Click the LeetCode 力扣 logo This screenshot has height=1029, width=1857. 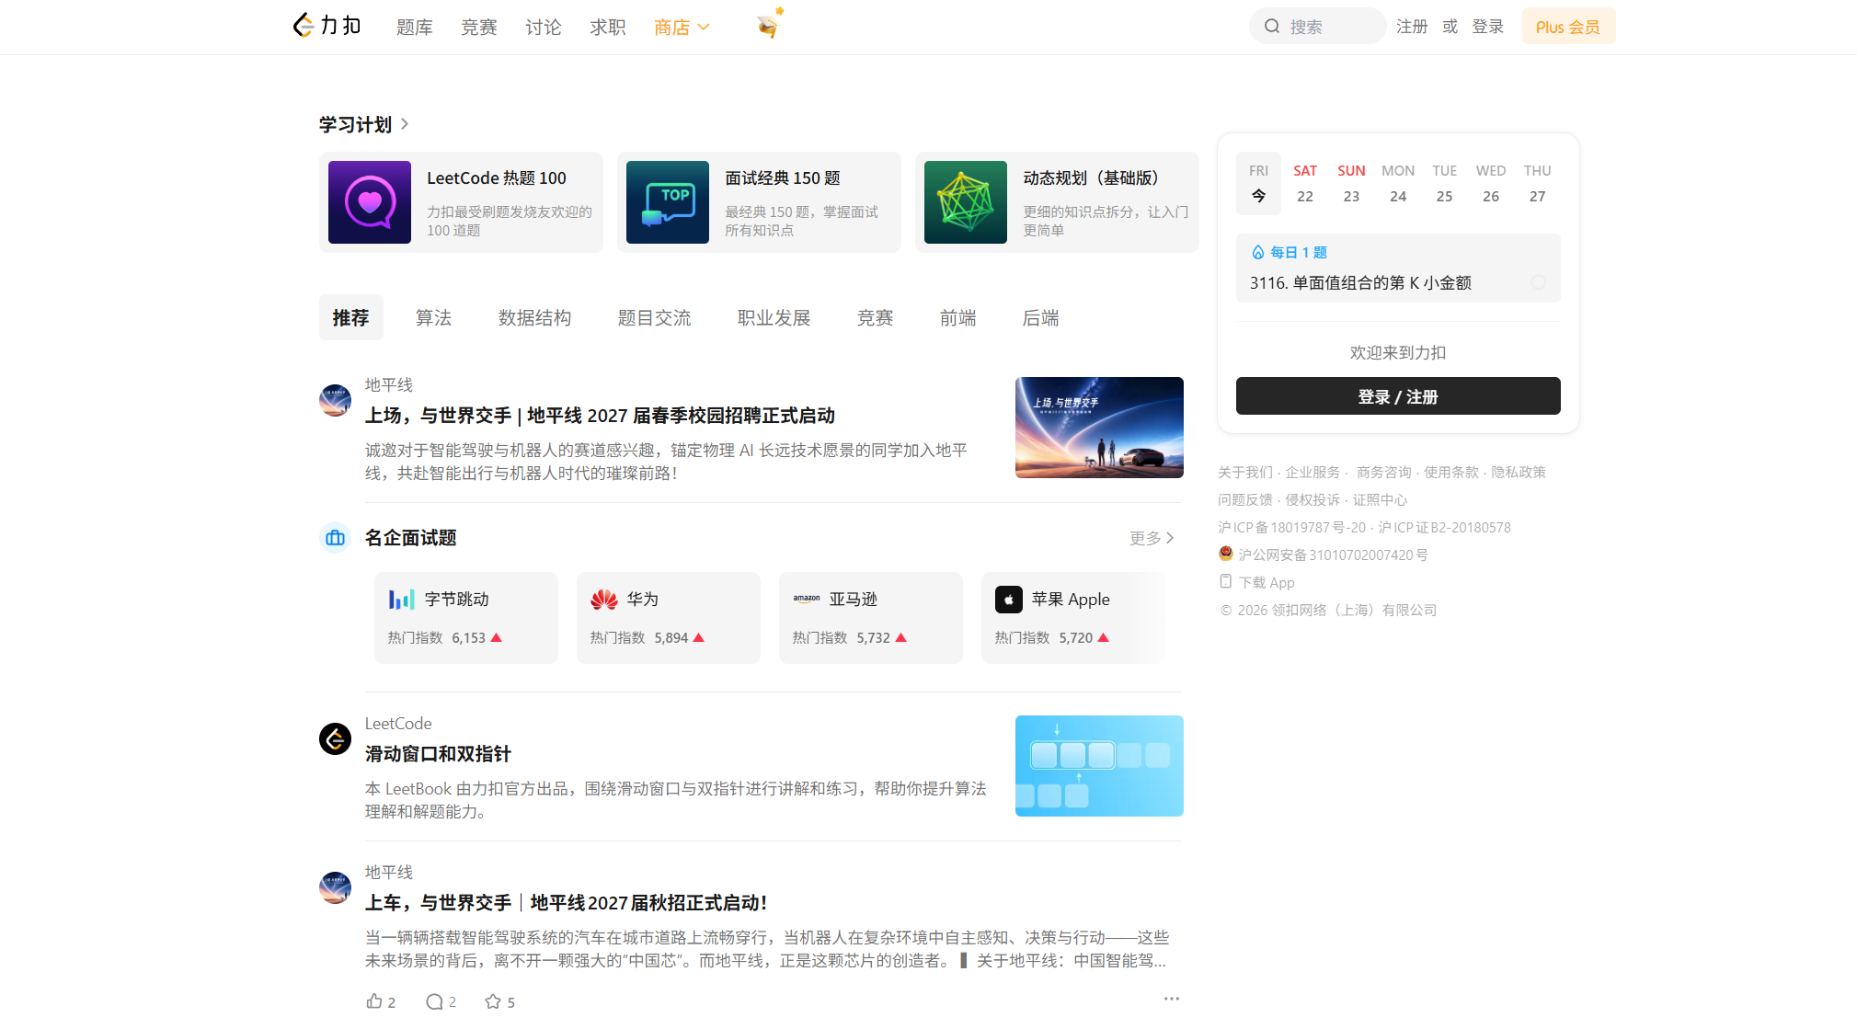[x=327, y=26]
